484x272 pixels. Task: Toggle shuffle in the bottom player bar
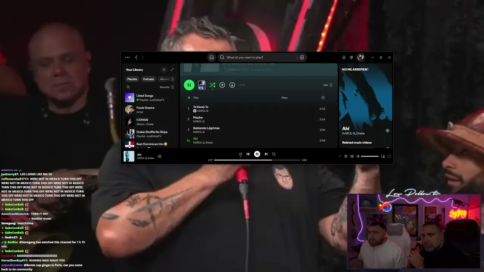point(240,154)
